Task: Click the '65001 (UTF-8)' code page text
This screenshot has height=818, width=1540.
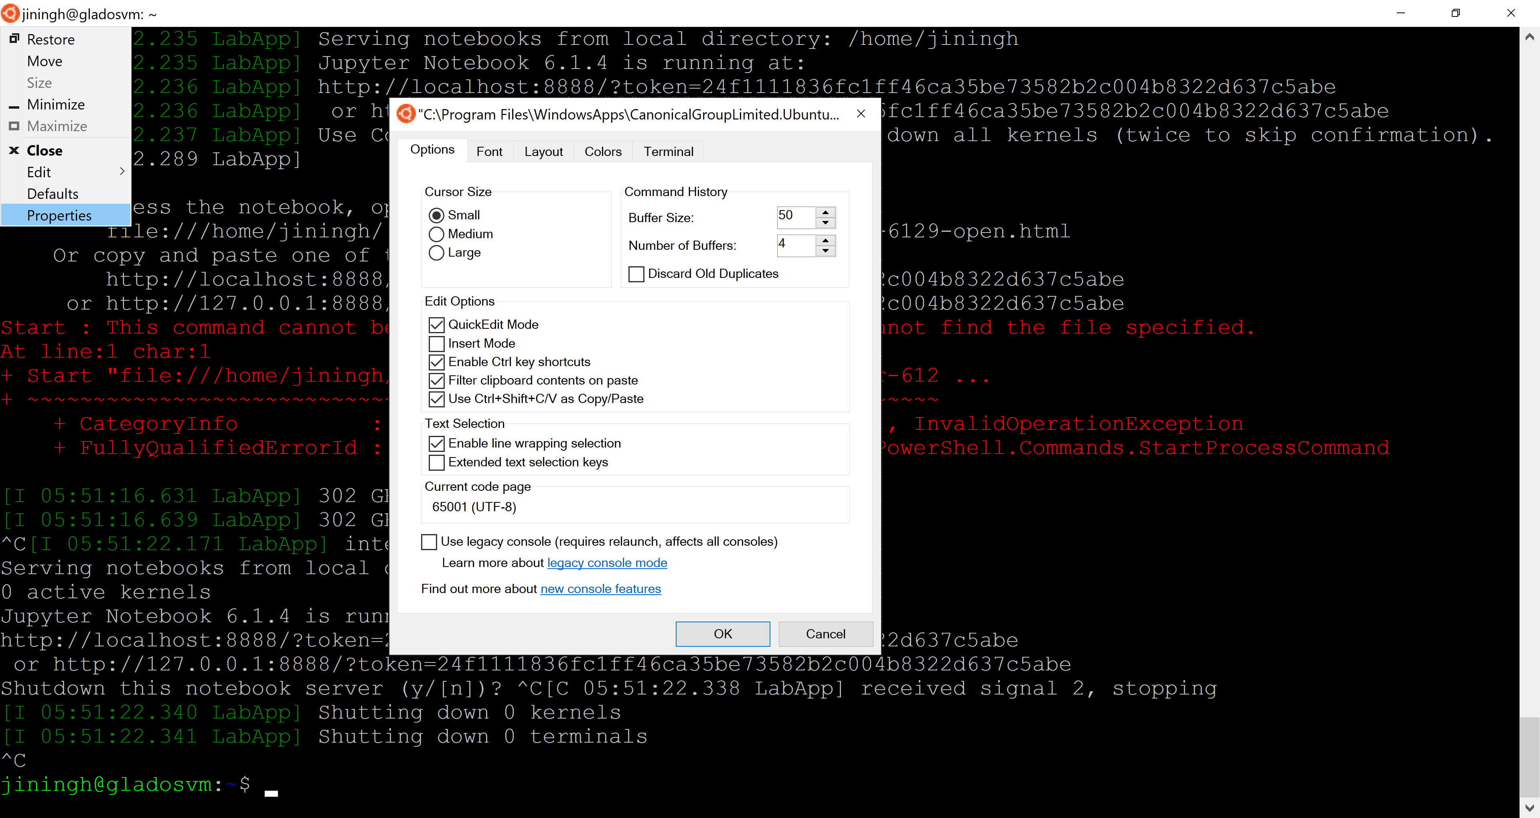Action: click(474, 507)
